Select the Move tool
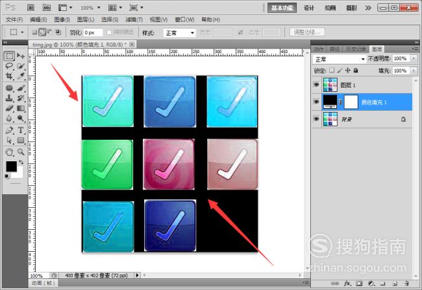The image size is (422, 290). [x=21, y=56]
